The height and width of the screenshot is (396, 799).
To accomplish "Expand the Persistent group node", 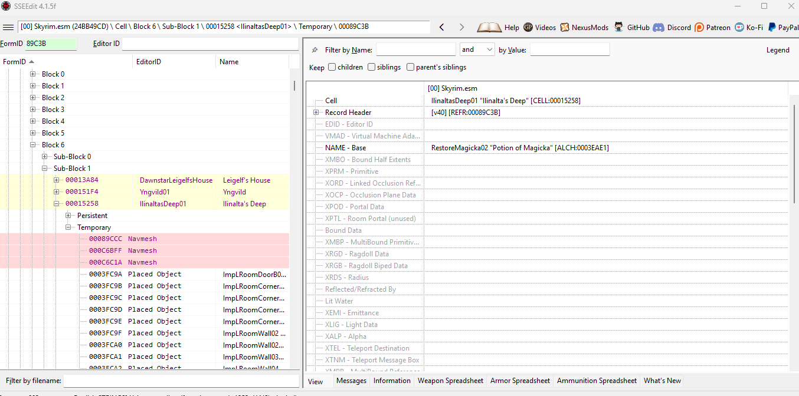I will [68, 216].
